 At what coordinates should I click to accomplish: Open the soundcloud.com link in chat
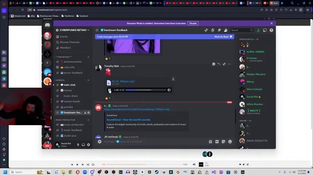tap(137, 110)
